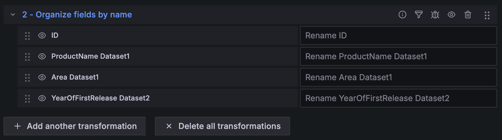Viewport: 502px width, 140px height.
Task: Hide the ID field
Action: pos(42,35)
